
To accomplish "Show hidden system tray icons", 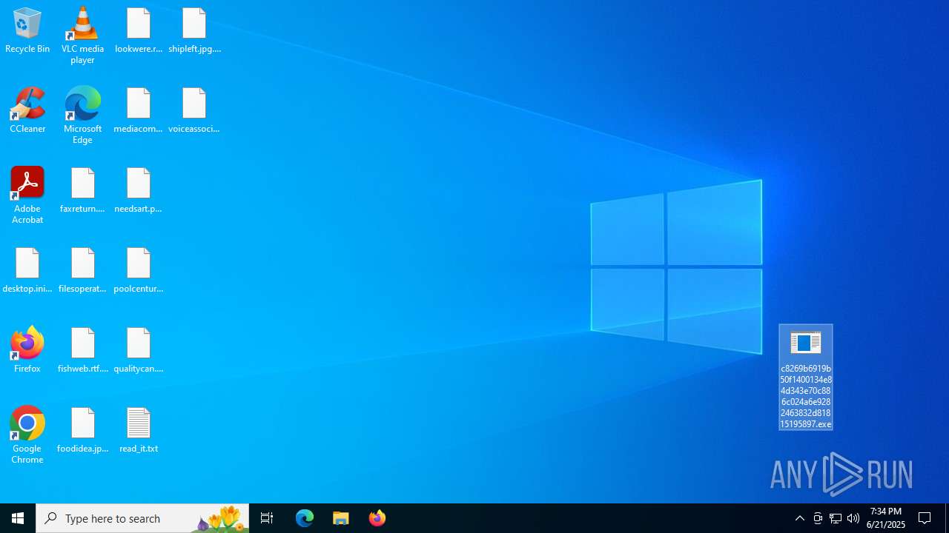I will (800, 518).
